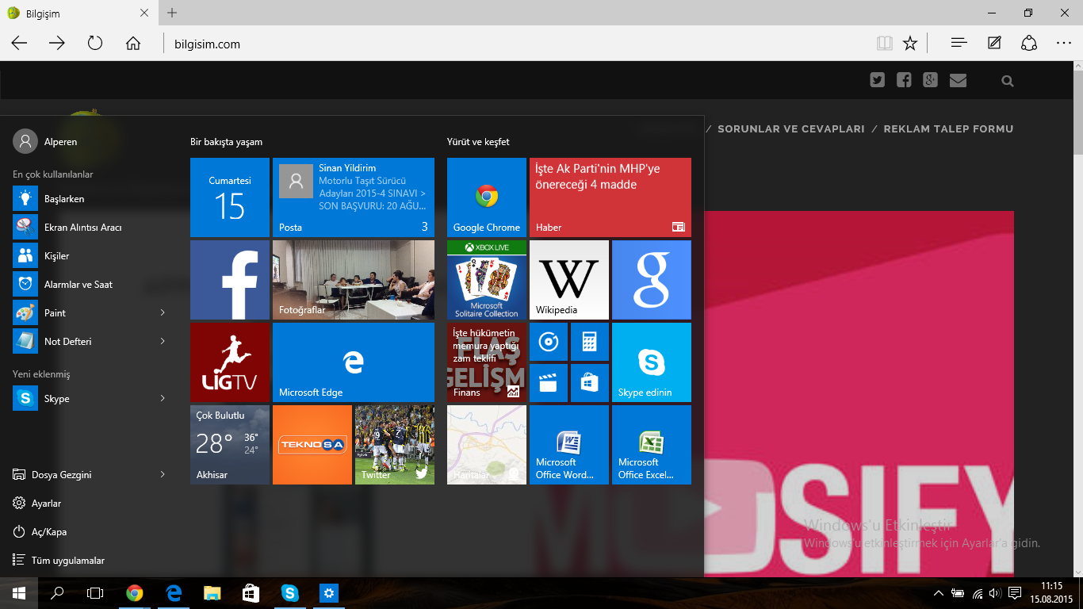The image size is (1083, 609).
Task: Open SORUNLAR VE CEVAPLARI link
Action: point(791,128)
